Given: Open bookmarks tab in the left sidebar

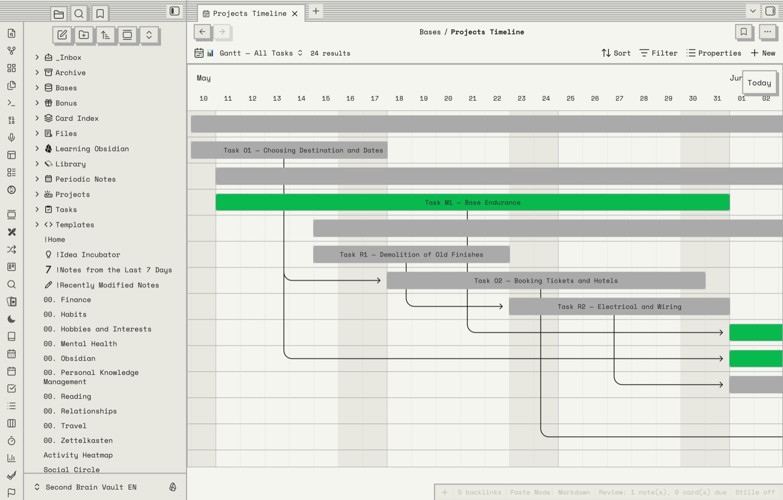Looking at the screenshot, I should 100,14.
